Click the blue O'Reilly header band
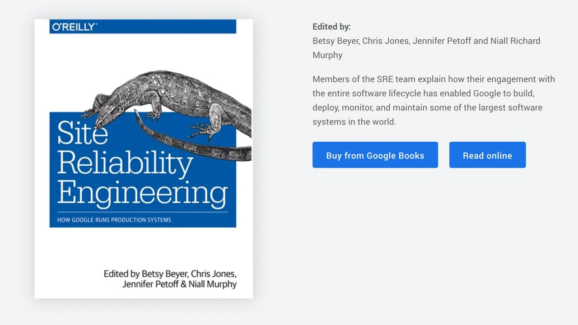The height and width of the screenshot is (325, 578). tap(143, 26)
